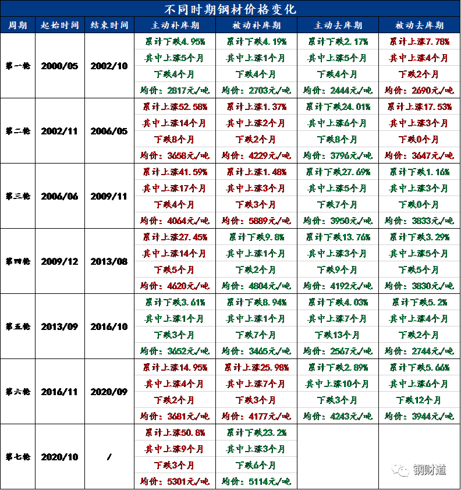Select the cell 均价：5301元/吨

coord(175,482)
